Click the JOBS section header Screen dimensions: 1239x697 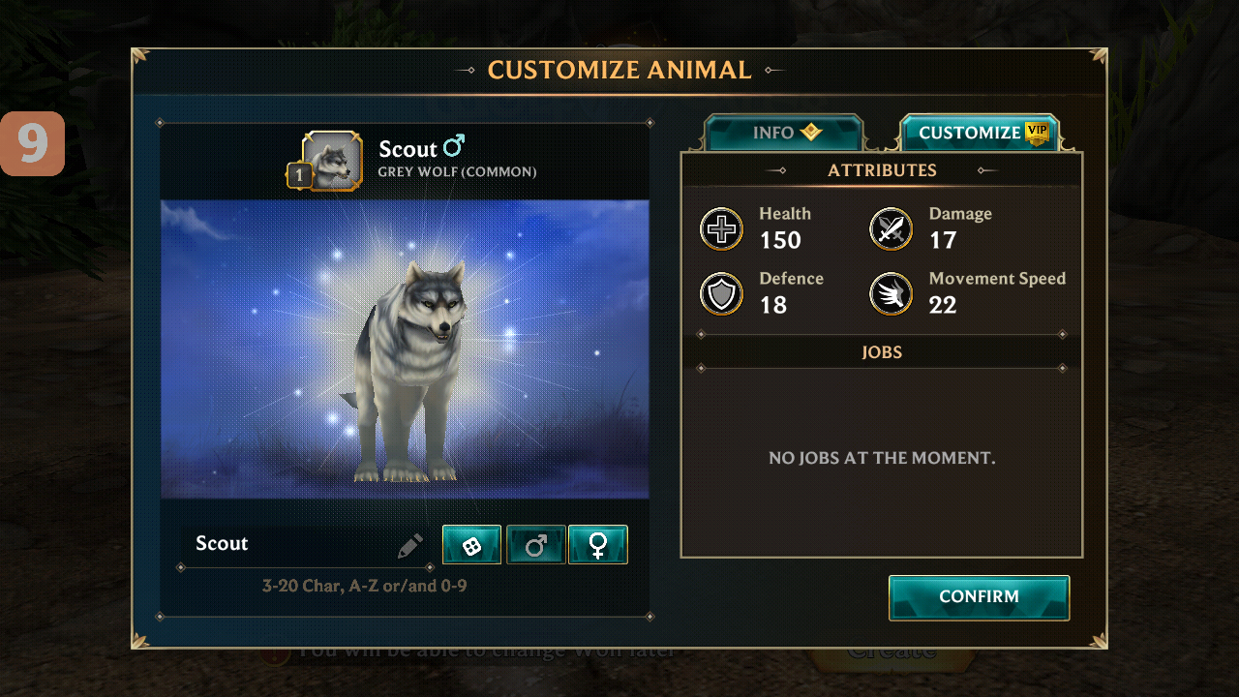881,352
